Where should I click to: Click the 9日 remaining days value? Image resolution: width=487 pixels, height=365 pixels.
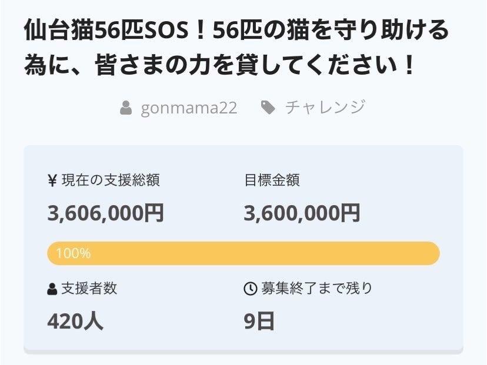[x=259, y=321]
